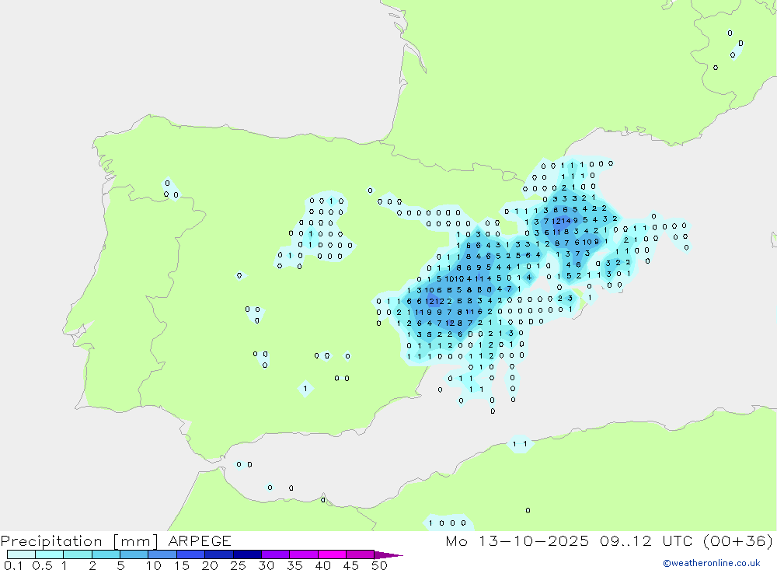
Task: Click the date 'Mo 13-10-2025' text
Action: [517, 540]
